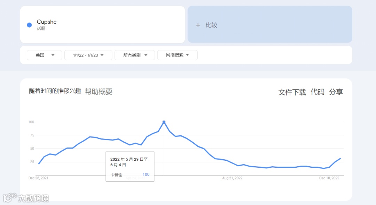376x205 pixels.
Task: Click the y-axis label 75
Action: pyautogui.click(x=32, y=135)
